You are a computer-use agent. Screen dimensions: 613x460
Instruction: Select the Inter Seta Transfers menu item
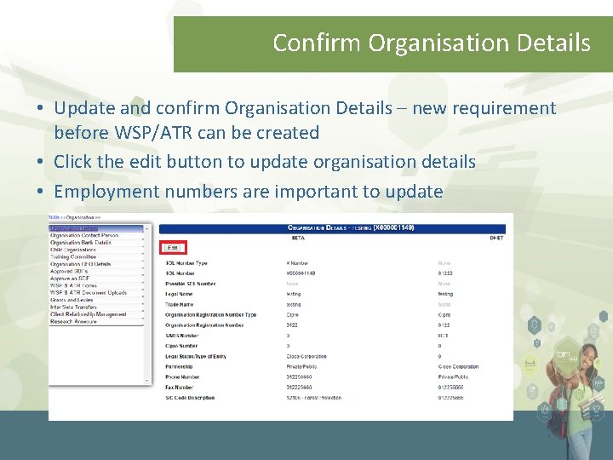point(73,307)
